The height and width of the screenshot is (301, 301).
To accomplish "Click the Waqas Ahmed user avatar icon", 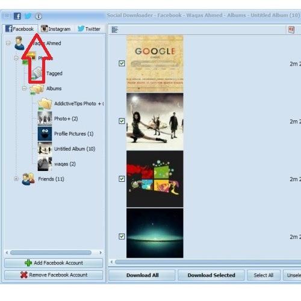I will pyautogui.click(x=19, y=43).
